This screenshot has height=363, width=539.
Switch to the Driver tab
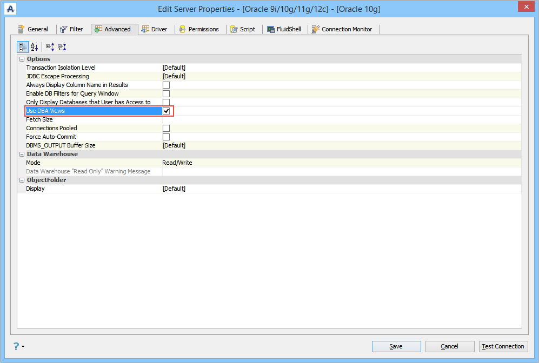(155, 29)
